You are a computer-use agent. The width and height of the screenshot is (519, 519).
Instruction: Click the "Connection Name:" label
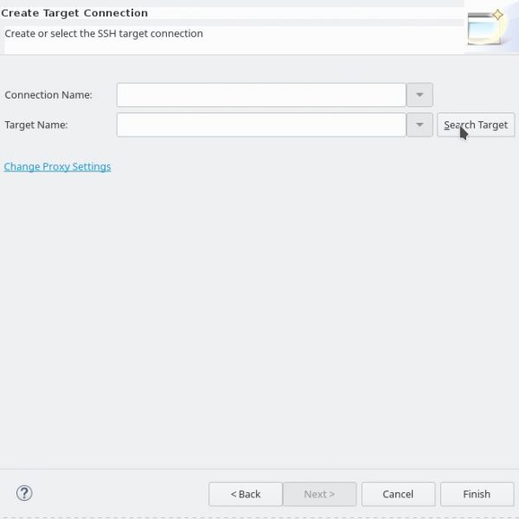point(48,95)
